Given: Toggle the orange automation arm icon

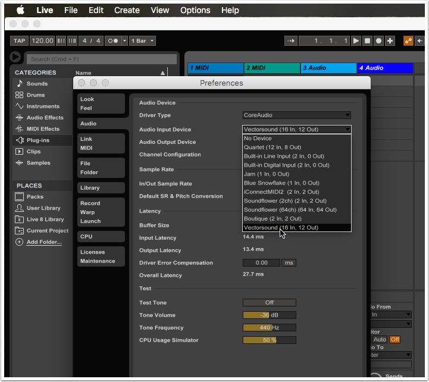Looking at the screenshot, I should (x=409, y=41).
